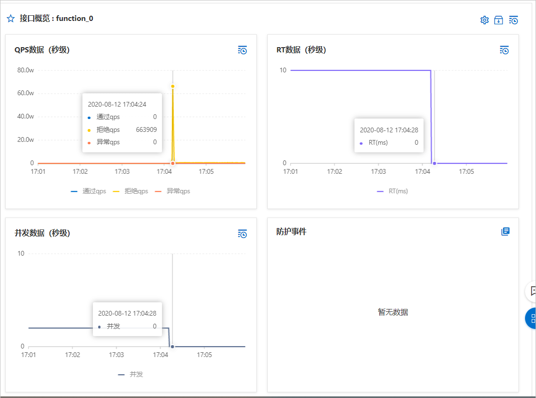Open history view for 并发数据 panel
The width and height of the screenshot is (536, 398).
243,234
